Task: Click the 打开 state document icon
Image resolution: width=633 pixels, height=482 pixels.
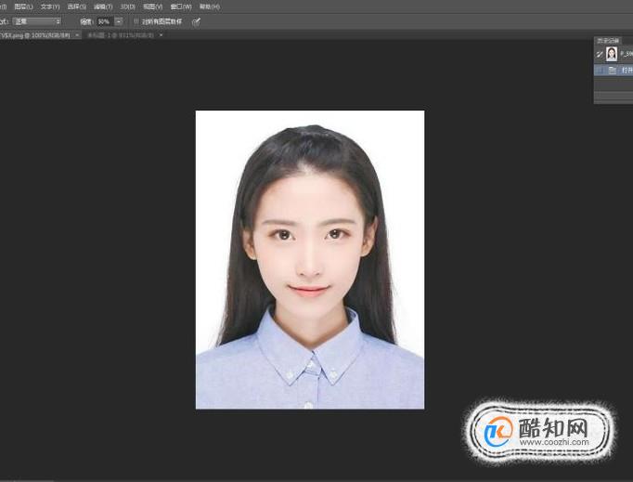Action: click(x=613, y=71)
